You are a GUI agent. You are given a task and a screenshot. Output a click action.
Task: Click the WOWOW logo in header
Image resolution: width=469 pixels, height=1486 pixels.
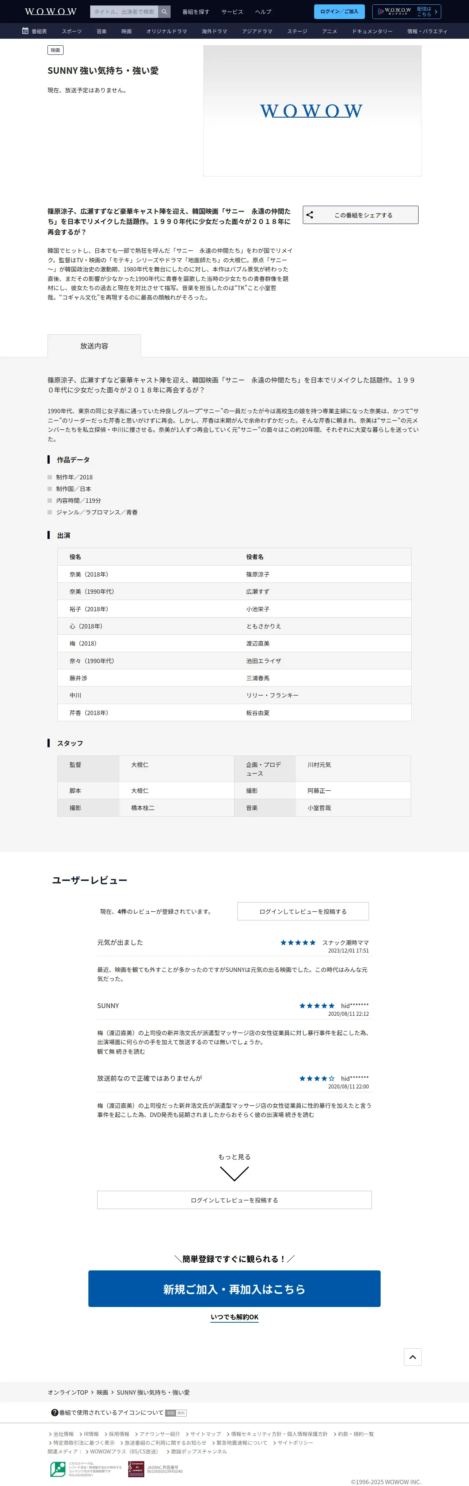pyautogui.click(x=50, y=12)
